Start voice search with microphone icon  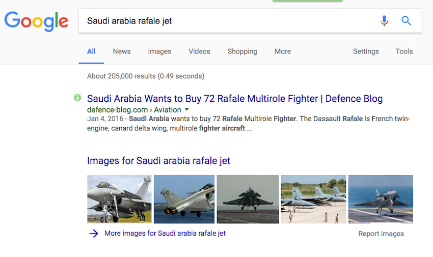point(384,21)
